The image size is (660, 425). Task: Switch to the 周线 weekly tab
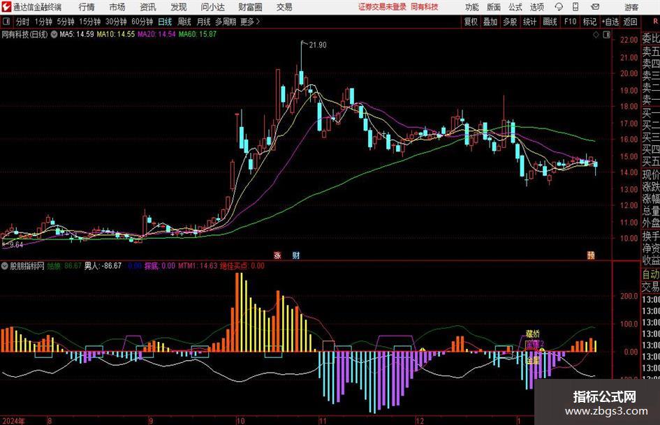pyautogui.click(x=184, y=22)
